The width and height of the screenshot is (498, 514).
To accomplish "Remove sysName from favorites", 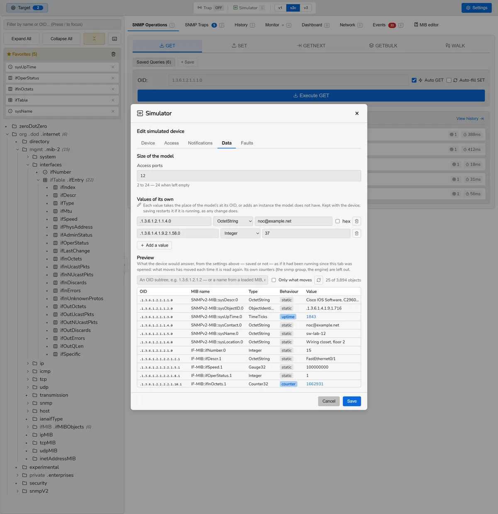I will [x=113, y=111].
